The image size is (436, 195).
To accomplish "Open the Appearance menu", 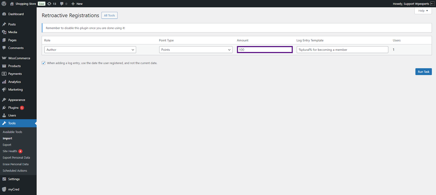I will tap(17, 100).
